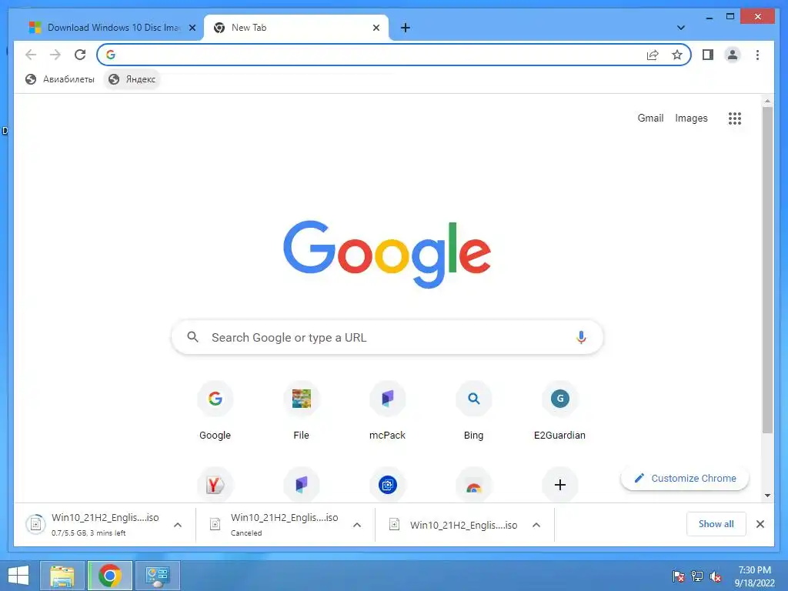Open the Images link

(691, 118)
